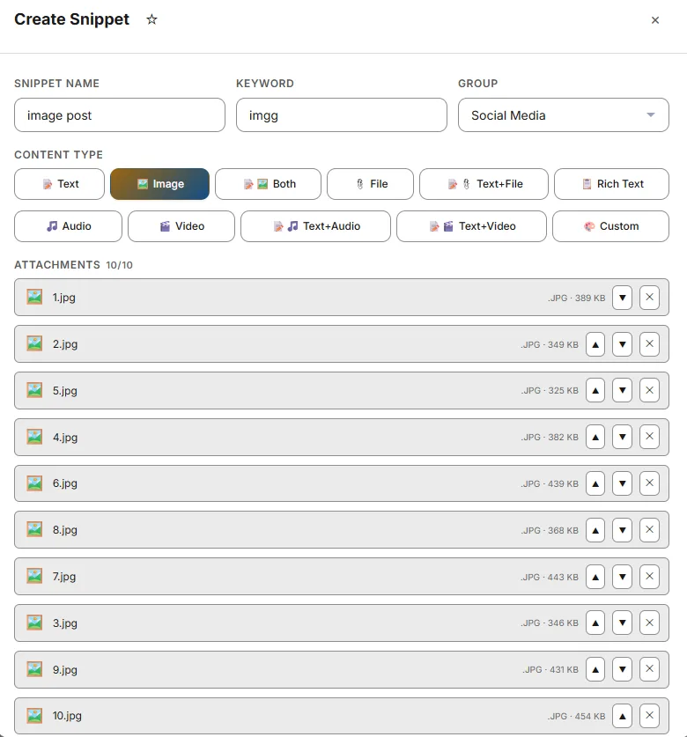Star the snippet as favorite
Image resolution: width=687 pixels, height=737 pixels.
pos(151,19)
